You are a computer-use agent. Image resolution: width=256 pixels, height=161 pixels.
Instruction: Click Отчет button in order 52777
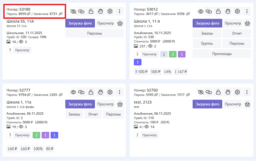pyautogui.click(x=93, y=114)
